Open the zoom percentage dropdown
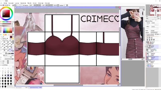Viewport: 161px width, 90px height. [34, 5]
